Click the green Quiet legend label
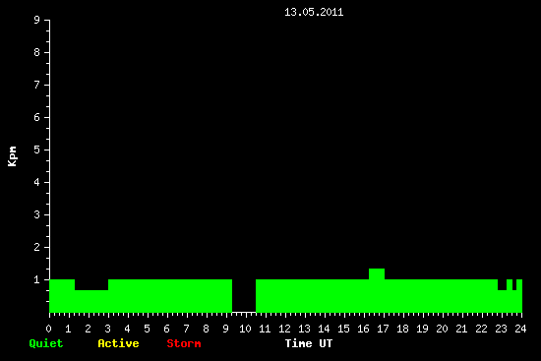Image resolution: width=541 pixels, height=361 pixels. pyautogui.click(x=46, y=343)
